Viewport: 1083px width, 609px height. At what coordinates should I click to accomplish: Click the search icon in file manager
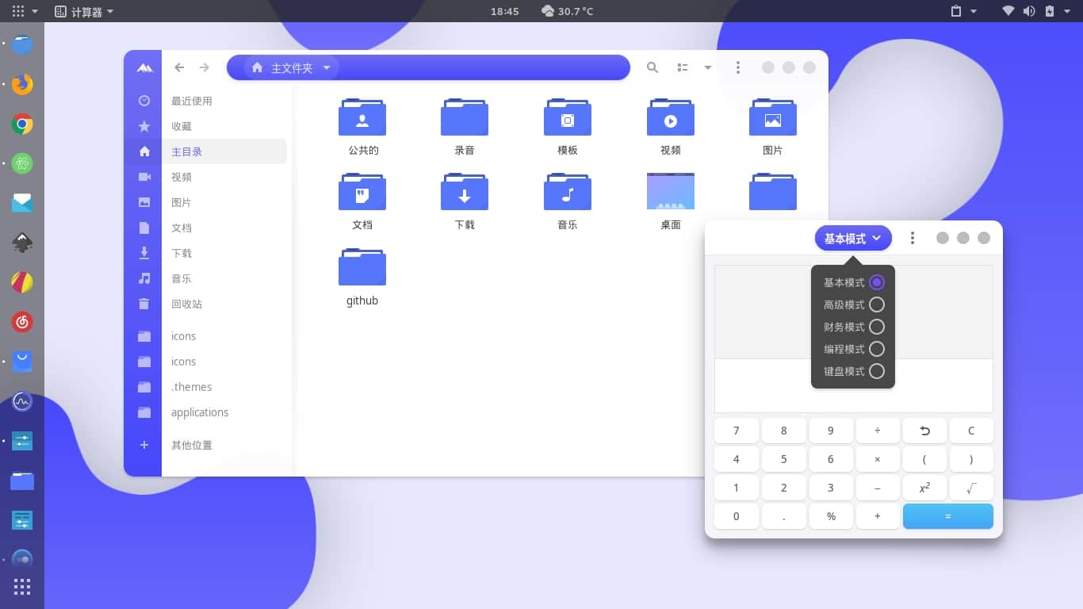pyautogui.click(x=652, y=68)
